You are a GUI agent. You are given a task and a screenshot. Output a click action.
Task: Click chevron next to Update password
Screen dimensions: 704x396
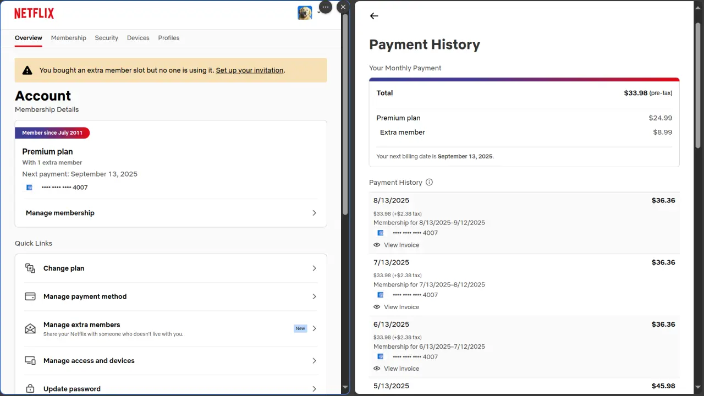pos(314,389)
